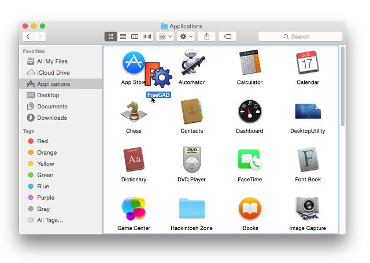This screenshot has height=263, width=370.
Task: Go back with the back arrow
Action: pos(28,36)
